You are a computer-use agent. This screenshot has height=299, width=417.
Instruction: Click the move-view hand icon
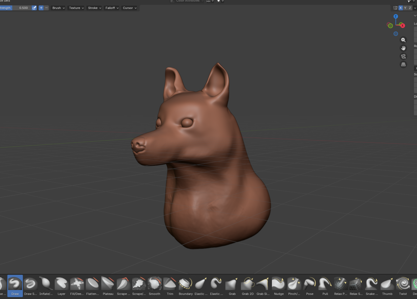(x=403, y=48)
